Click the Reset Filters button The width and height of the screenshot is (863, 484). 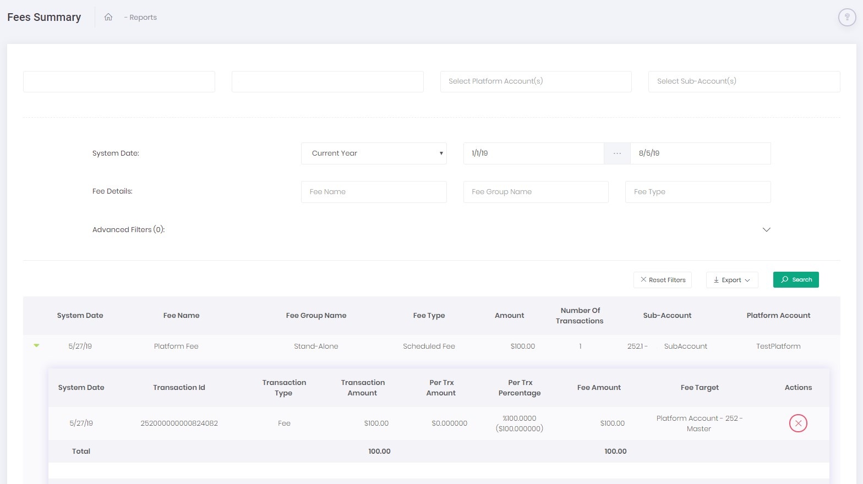coord(663,280)
